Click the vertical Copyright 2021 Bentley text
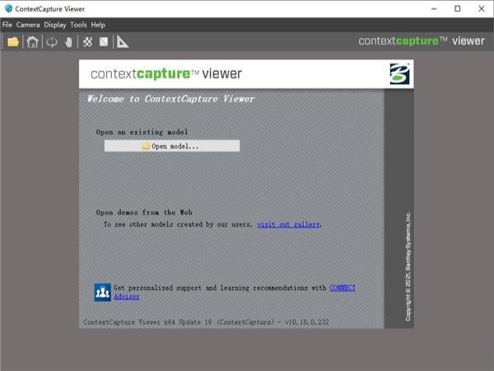Image resolution: width=494 pixels, height=371 pixels. (408, 266)
